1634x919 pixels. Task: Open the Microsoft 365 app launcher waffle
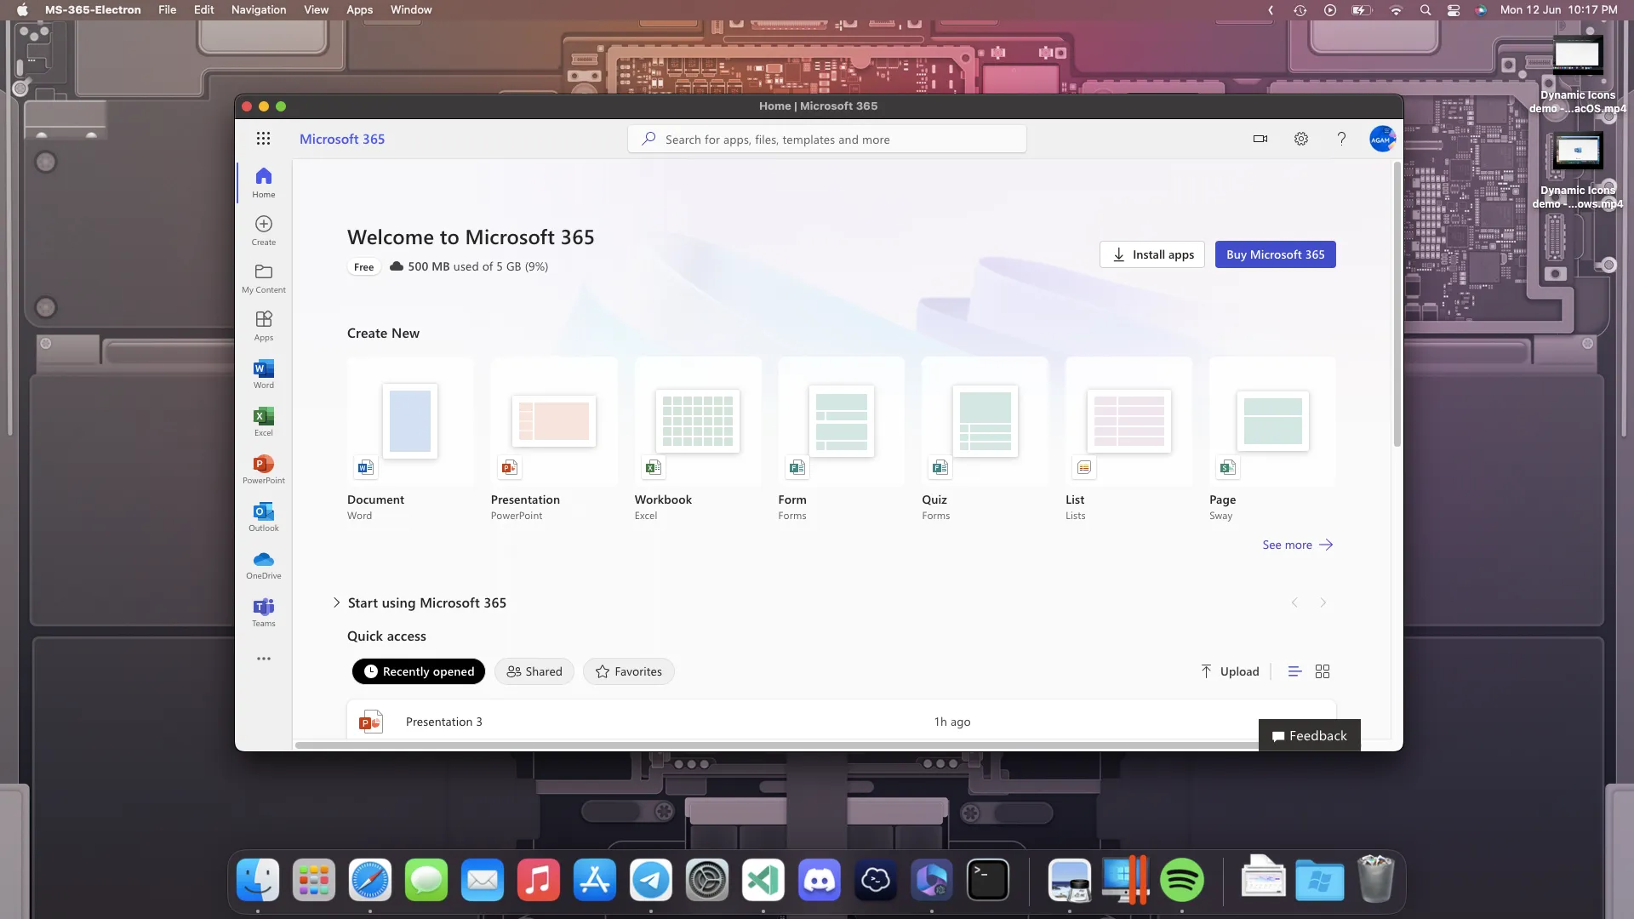tap(264, 138)
